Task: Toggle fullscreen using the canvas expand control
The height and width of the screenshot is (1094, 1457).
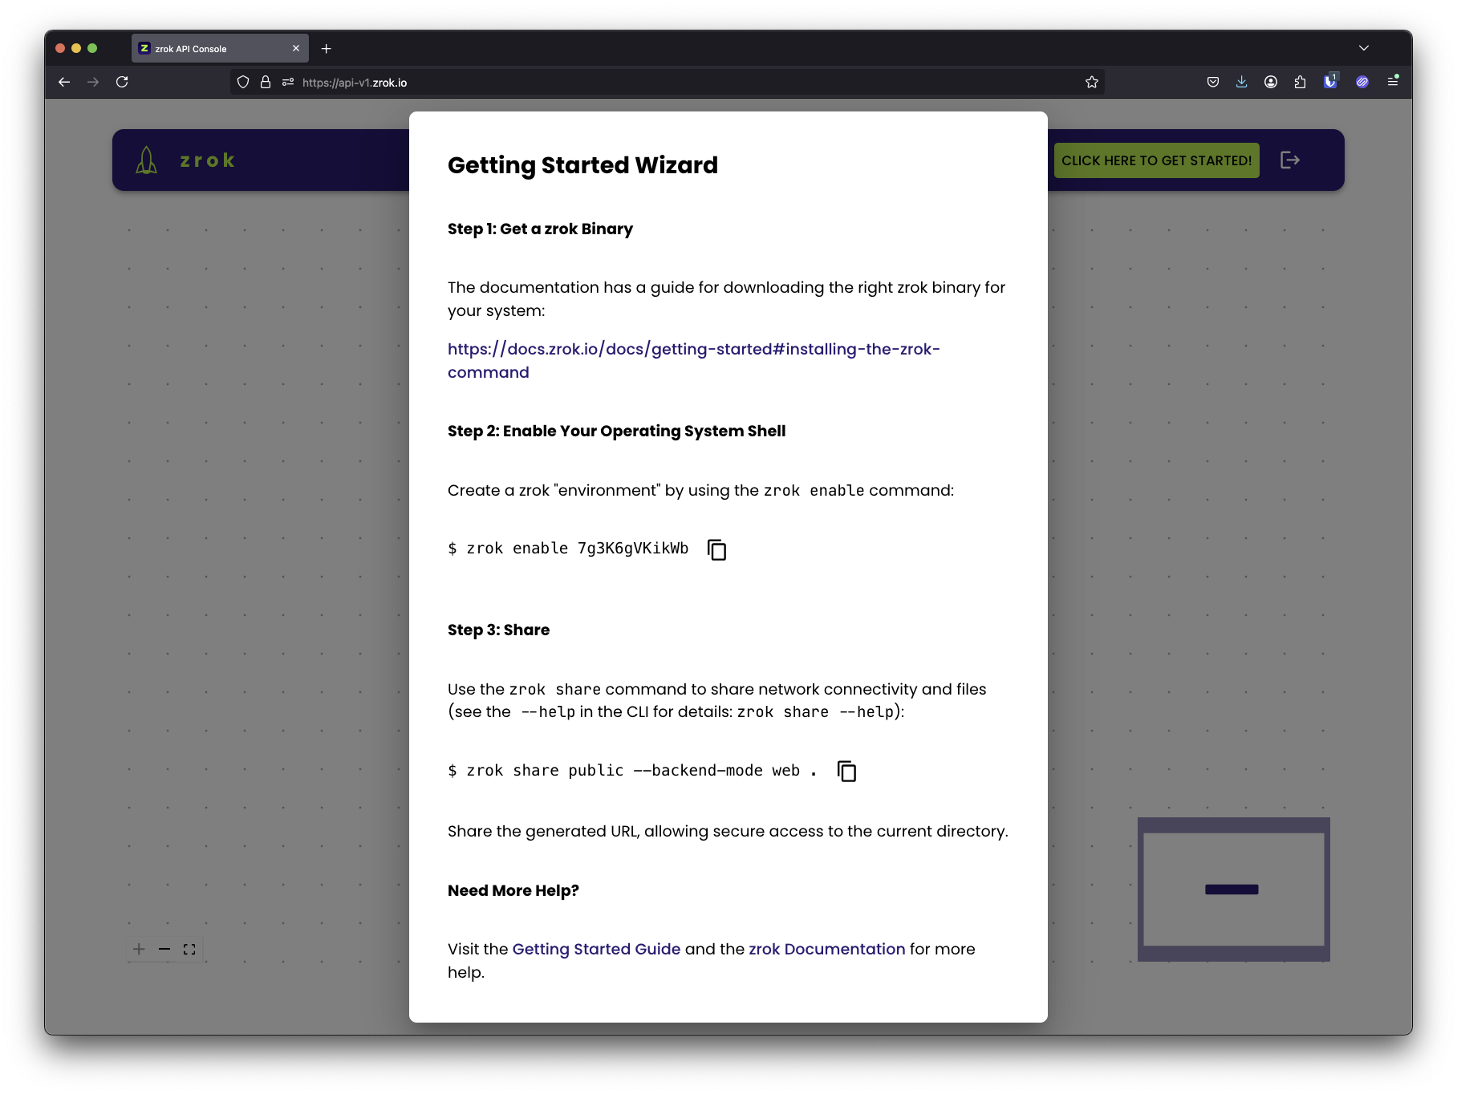Action: 189,949
